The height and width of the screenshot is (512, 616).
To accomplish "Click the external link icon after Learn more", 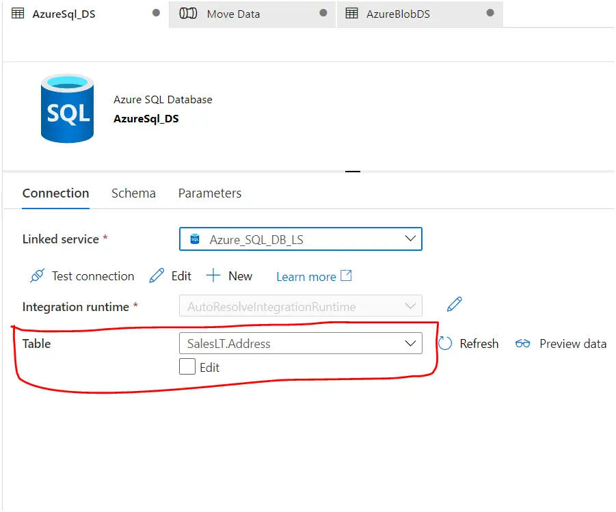I will click(346, 275).
